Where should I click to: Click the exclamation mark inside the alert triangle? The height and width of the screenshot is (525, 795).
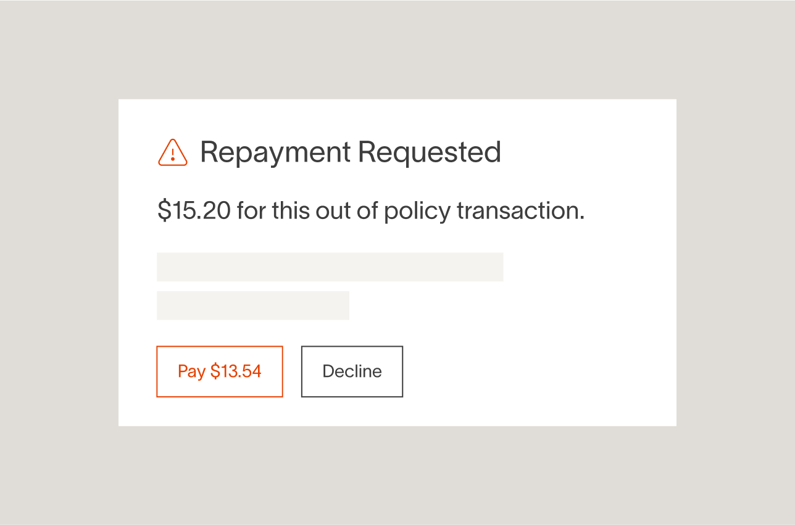(x=173, y=153)
